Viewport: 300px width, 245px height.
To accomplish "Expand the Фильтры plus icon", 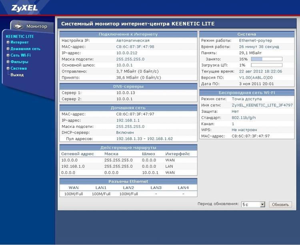I will [x=8, y=62].
